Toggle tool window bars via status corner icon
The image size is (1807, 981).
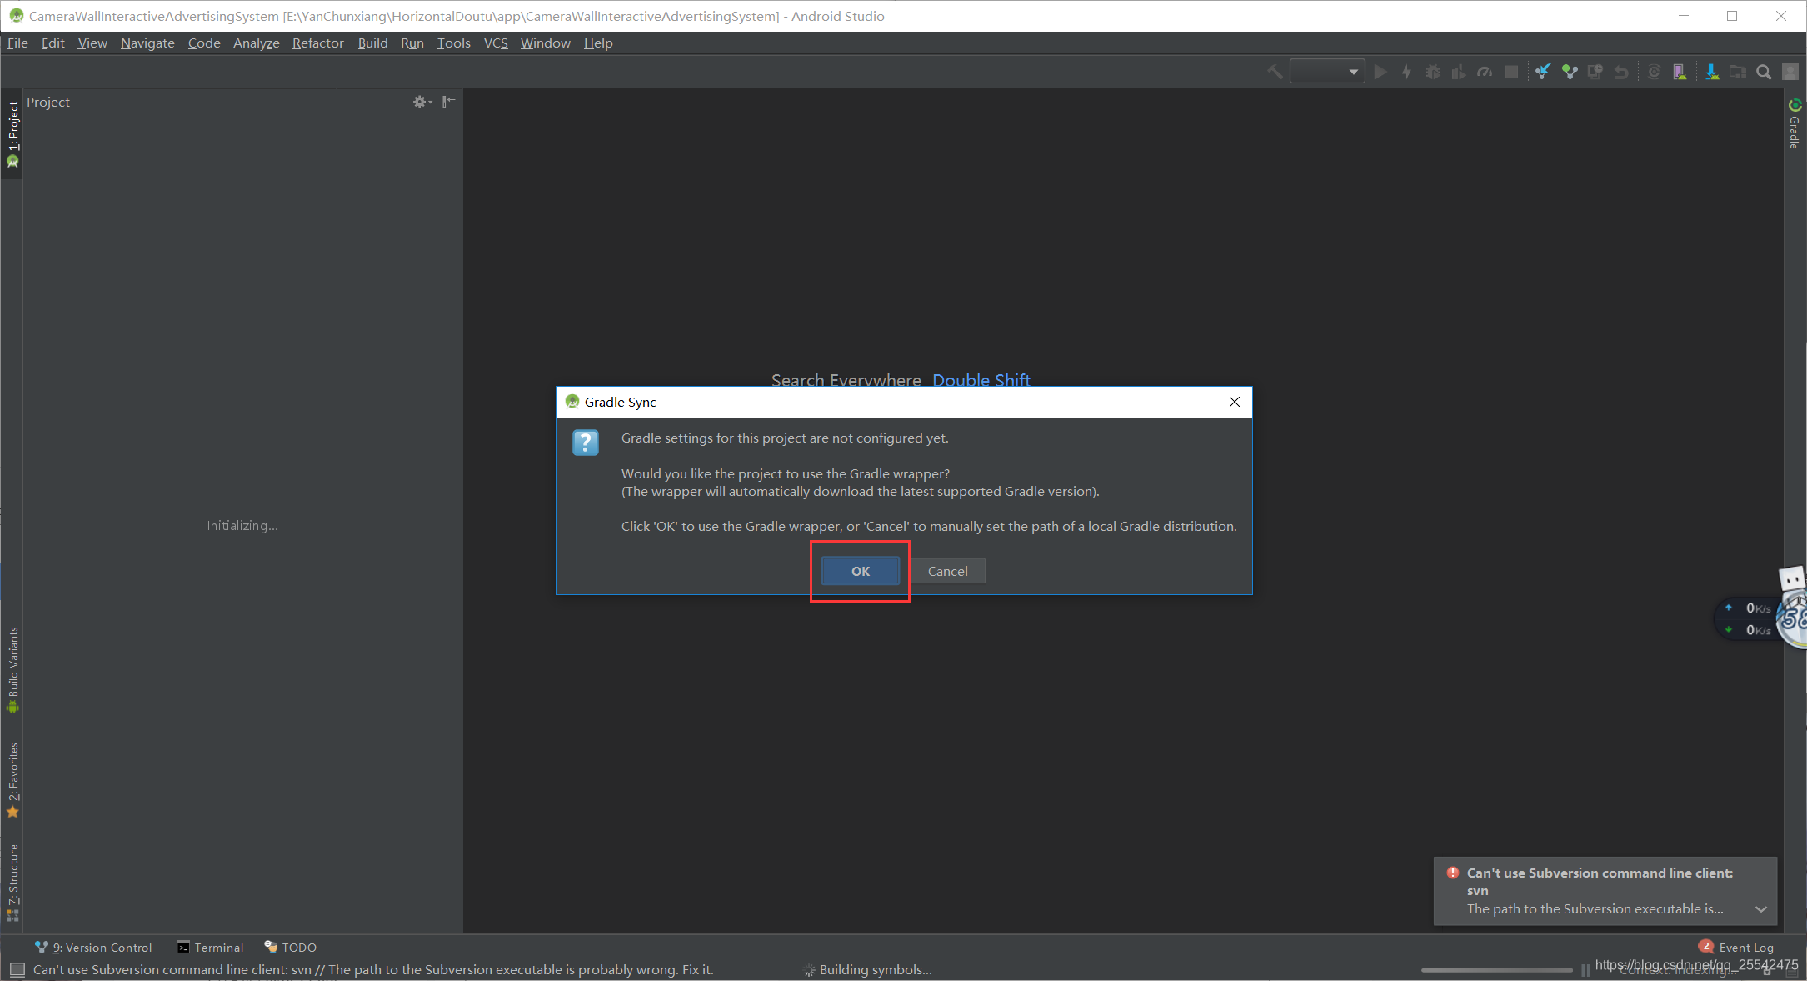[x=17, y=970]
